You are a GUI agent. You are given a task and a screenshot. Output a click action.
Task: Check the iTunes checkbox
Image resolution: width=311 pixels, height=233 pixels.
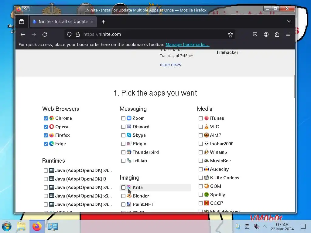click(200, 118)
